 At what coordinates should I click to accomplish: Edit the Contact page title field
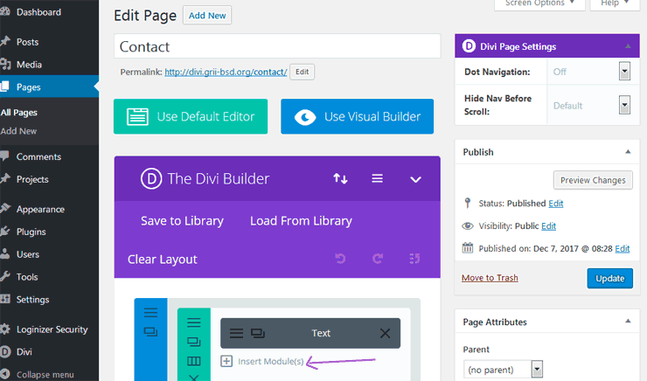tap(277, 46)
